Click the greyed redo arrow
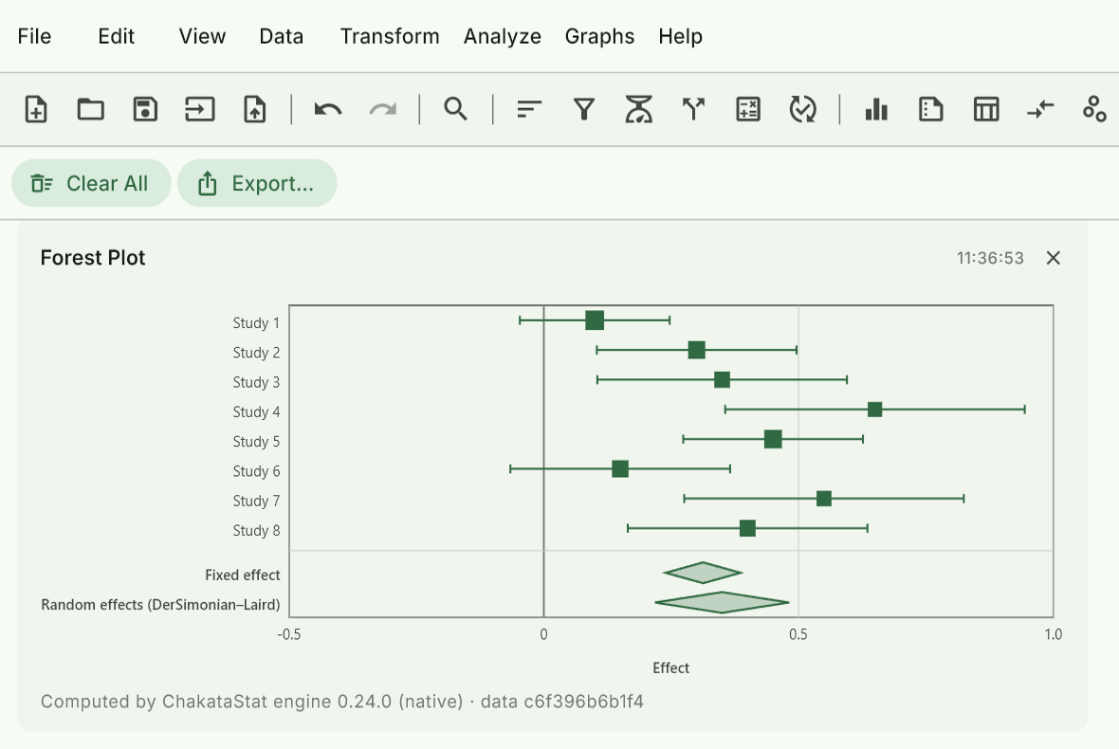Viewport: 1119px width, 749px height. tap(383, 109)
